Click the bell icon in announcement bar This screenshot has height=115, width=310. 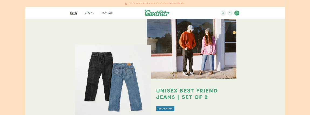[126, 4]
